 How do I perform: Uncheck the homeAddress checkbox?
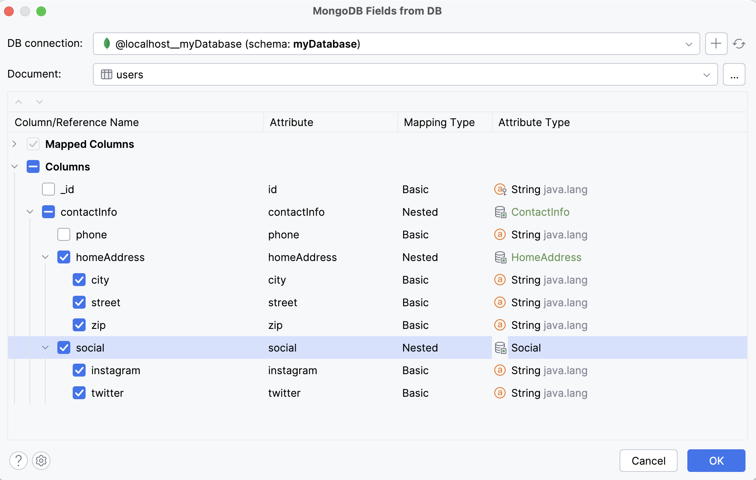tap(64, 257)
